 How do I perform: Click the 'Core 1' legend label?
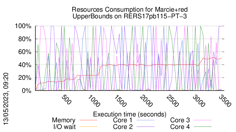point(123,120)
